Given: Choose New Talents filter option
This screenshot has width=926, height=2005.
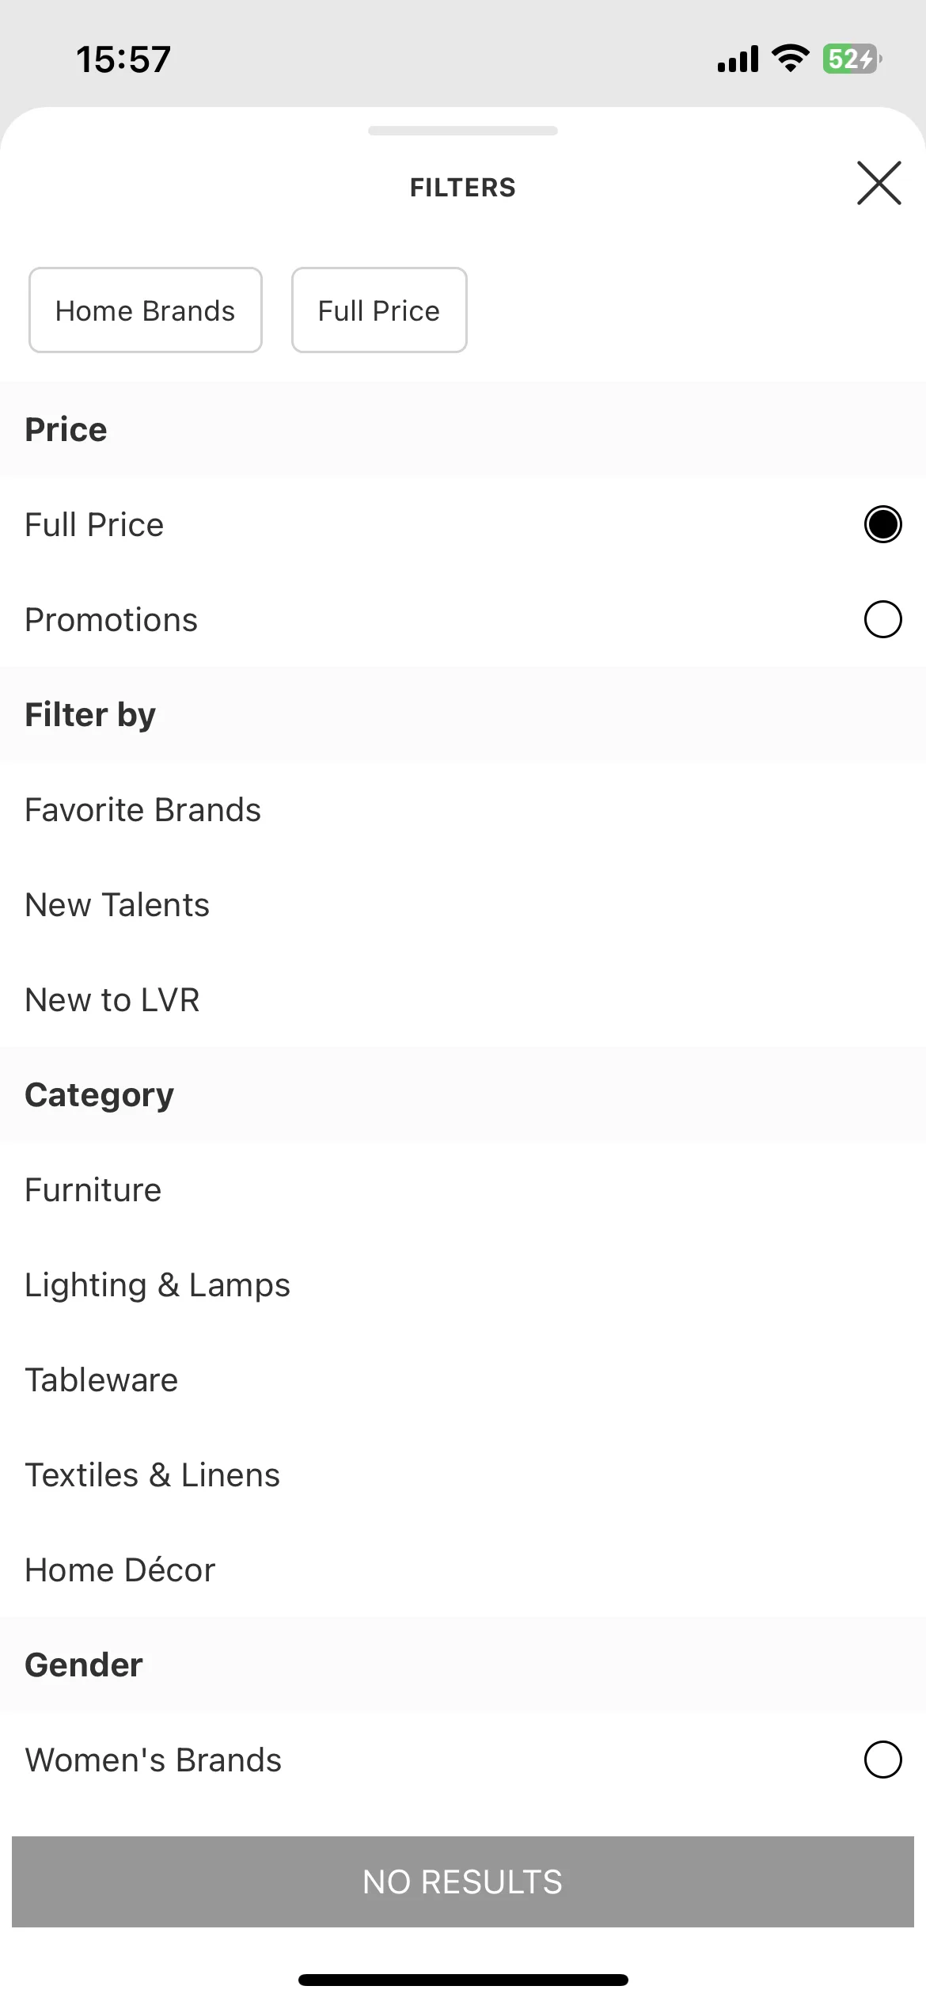Looking at the screenshot, I should pyautogui.click(x=463, y=904).
